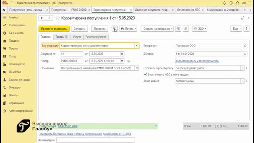Switch to Отчетность по НДС tab

[x=189, y=10]
